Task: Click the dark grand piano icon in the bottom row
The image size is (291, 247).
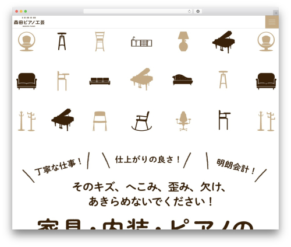Action: 62,120
